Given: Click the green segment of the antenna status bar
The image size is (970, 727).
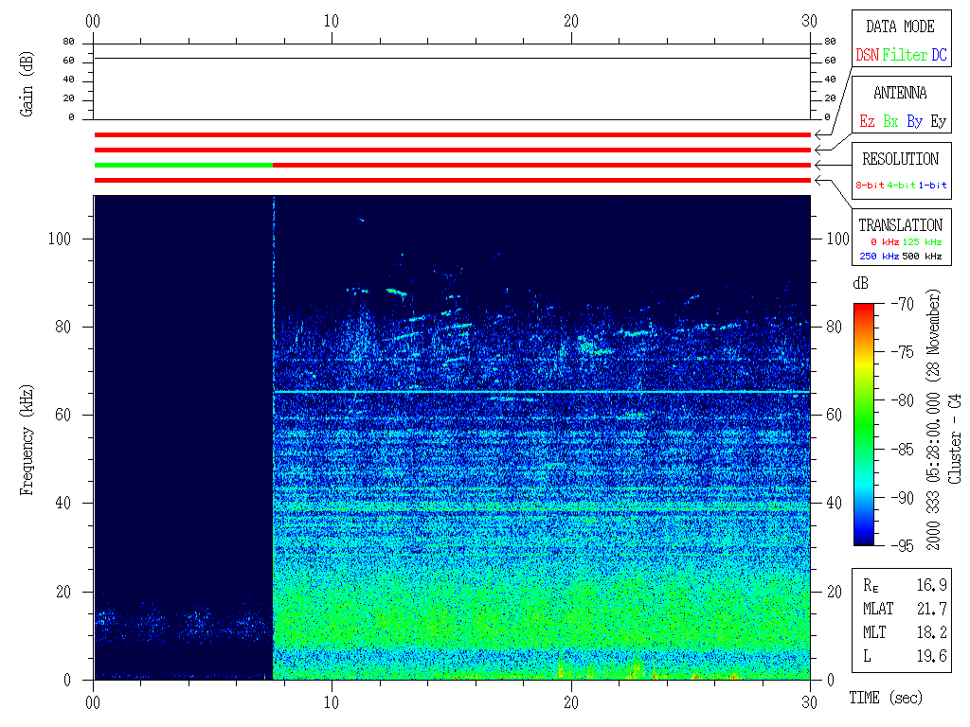Looking at the screenshot, I should point(183,165).
